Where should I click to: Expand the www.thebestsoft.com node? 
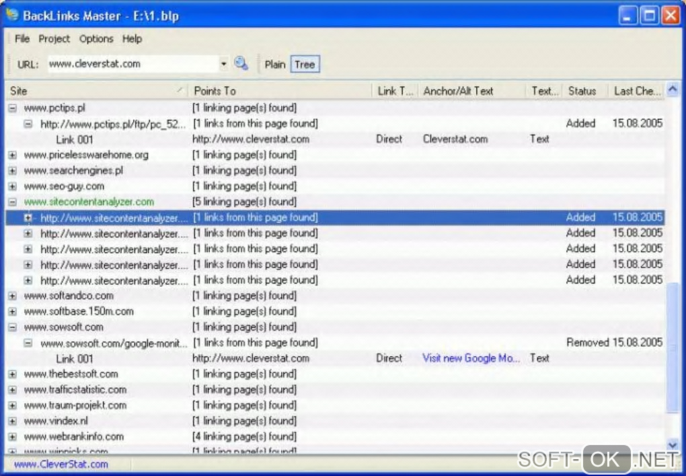point(12,374)
